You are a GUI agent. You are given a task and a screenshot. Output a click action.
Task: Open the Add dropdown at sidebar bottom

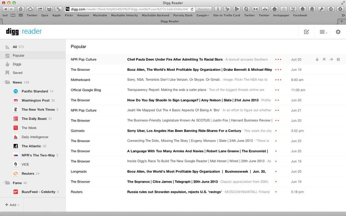(12, 205)
